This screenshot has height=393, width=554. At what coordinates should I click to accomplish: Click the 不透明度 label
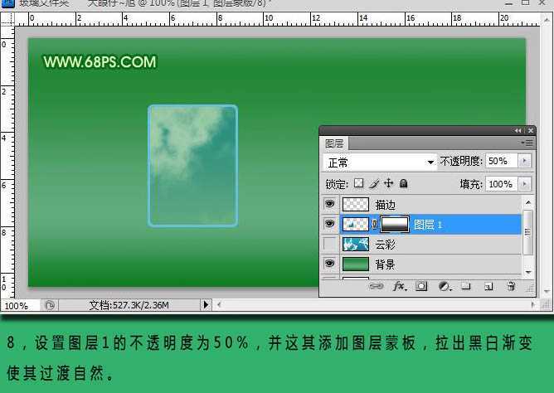461,162
